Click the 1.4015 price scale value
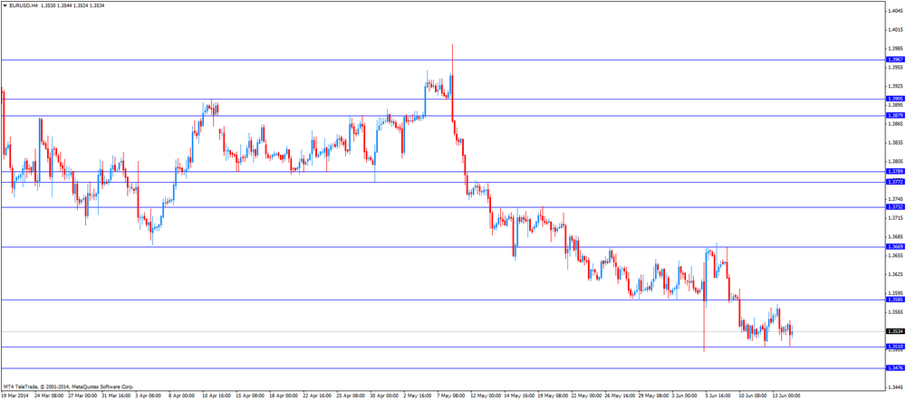Screen dimensions: 906x400 click(x=895, y=30)
